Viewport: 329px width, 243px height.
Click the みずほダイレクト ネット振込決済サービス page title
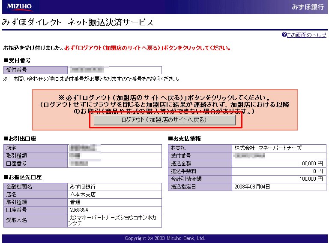[78, 22]
